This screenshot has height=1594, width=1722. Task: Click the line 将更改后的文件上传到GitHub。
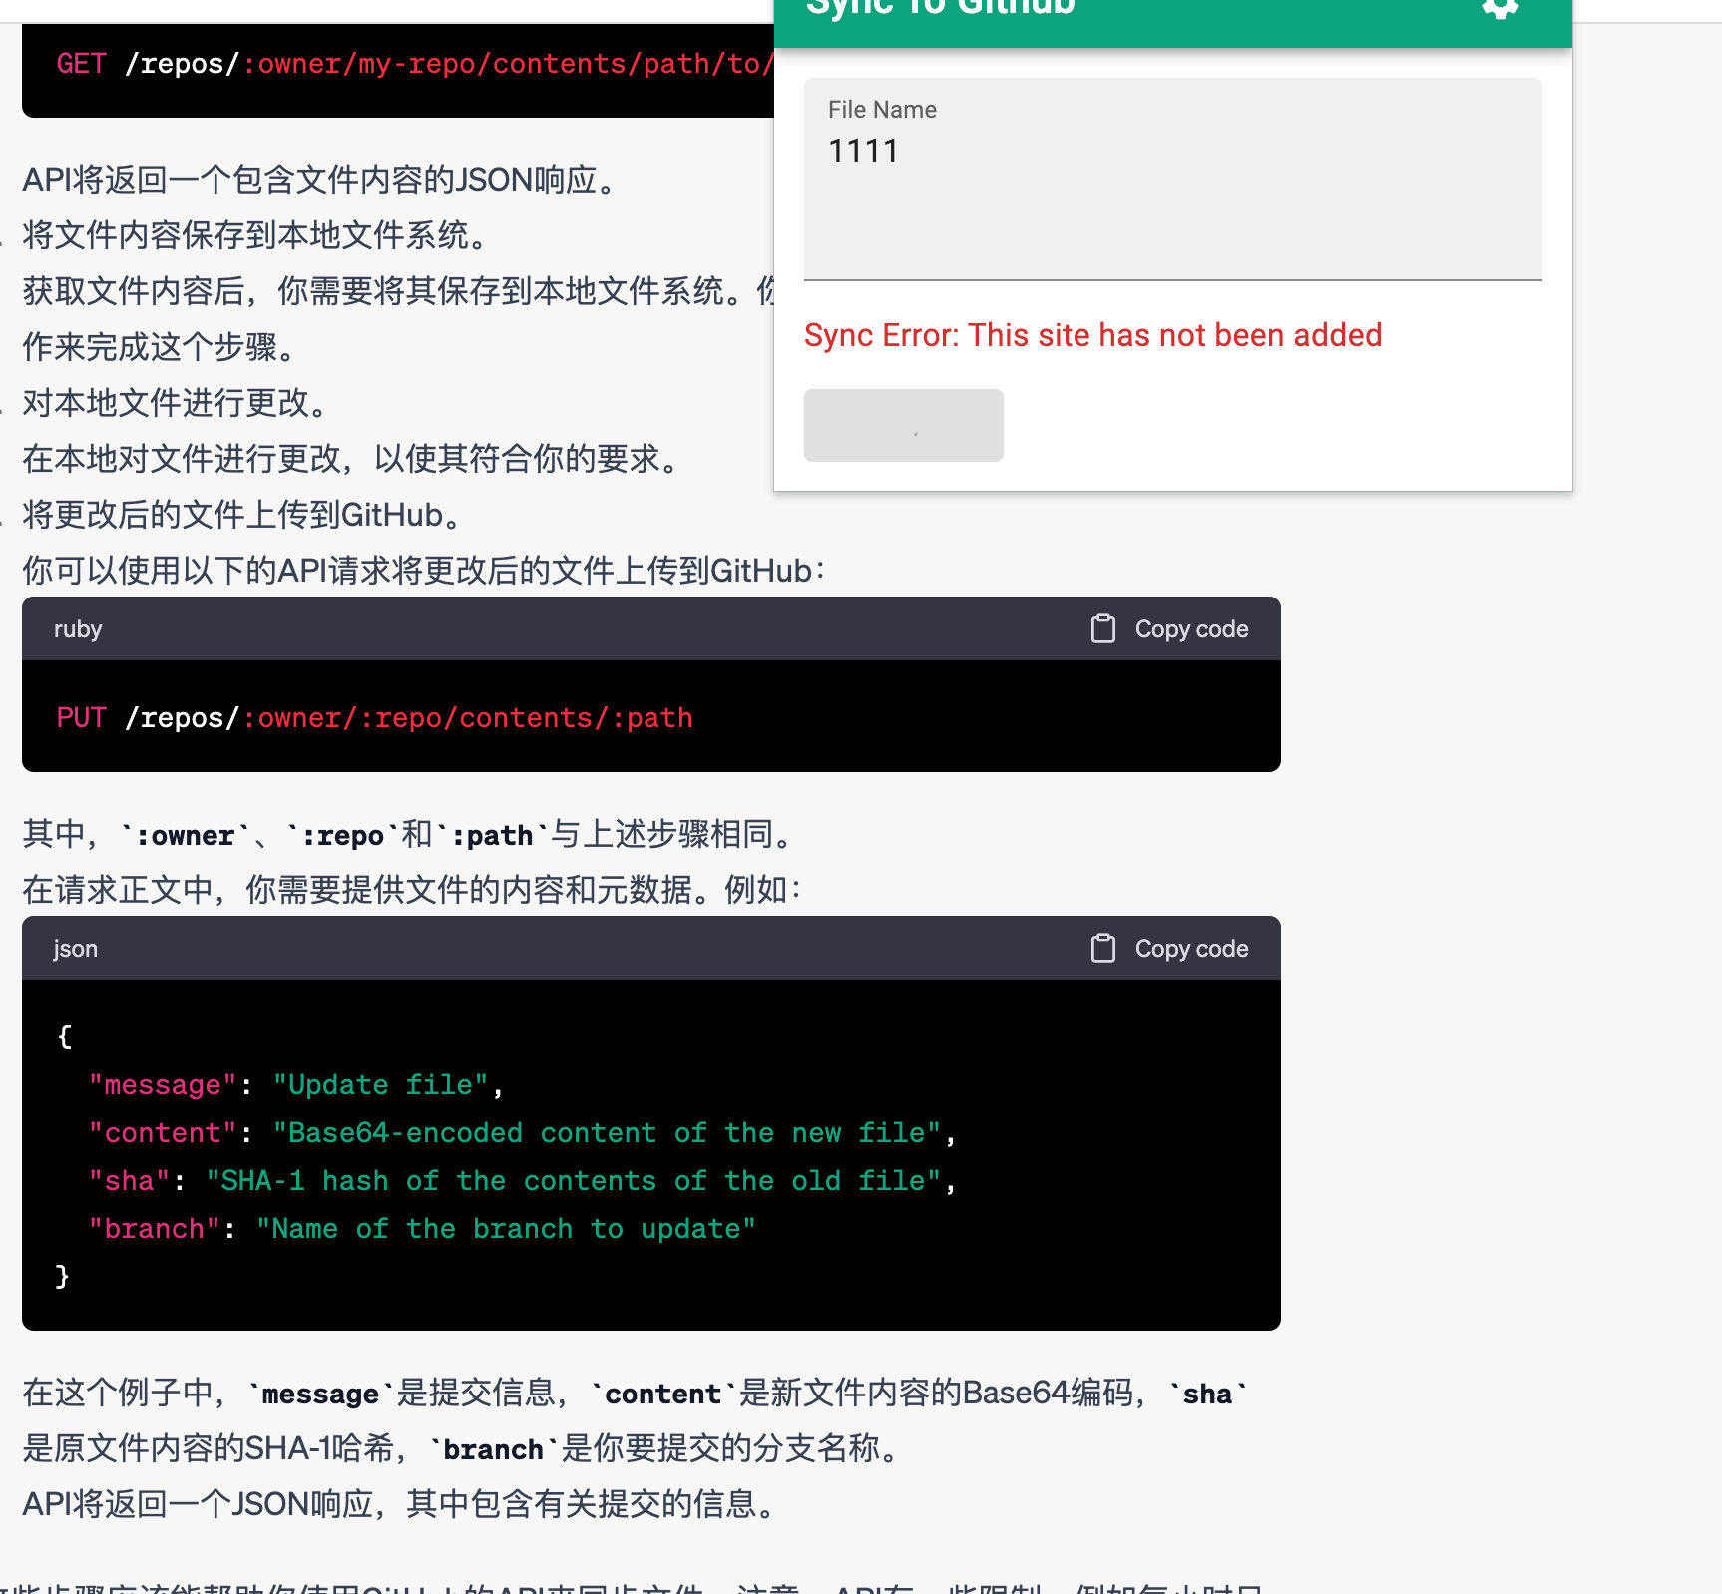[244, 515]
